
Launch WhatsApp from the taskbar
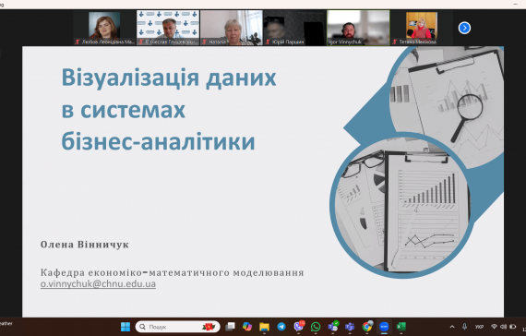316,327
